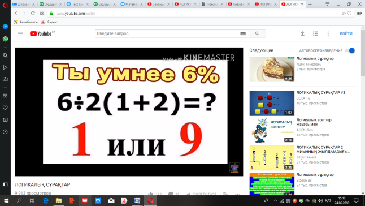Open the history clock icon in sidebar
Image resolution: width=365 pixels, height=206 pixels.
[5, 132]
